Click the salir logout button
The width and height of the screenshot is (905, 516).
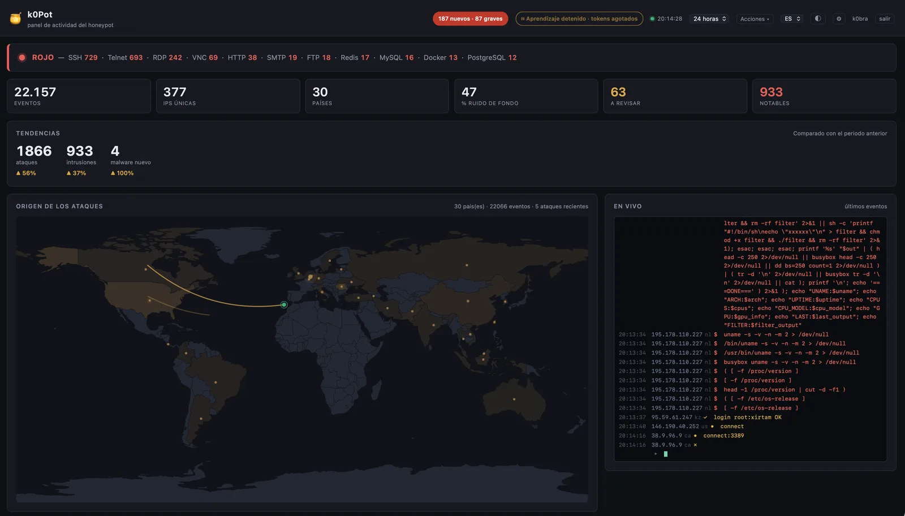point(885,19)
